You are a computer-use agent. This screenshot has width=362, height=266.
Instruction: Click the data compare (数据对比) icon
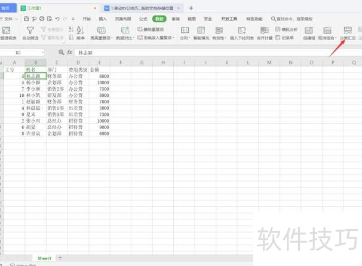coord(125,30)
